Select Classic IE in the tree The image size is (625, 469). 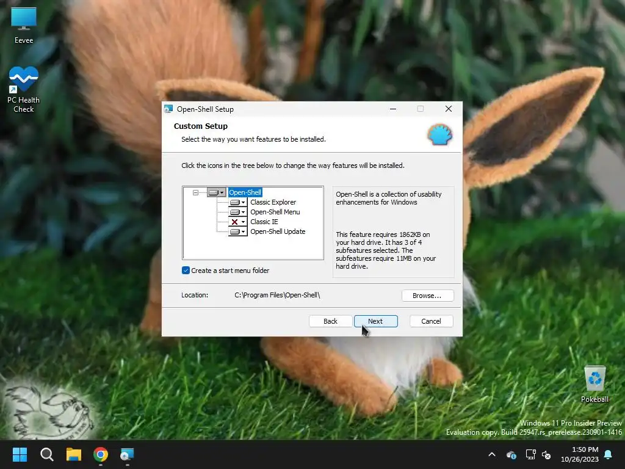264,222
